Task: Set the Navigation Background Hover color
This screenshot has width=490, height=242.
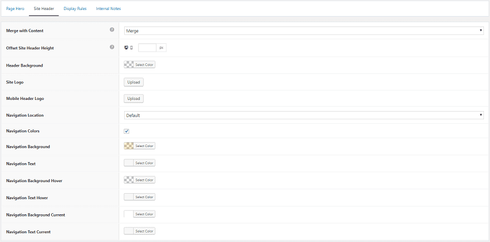Action: click(x=139, y=180)
